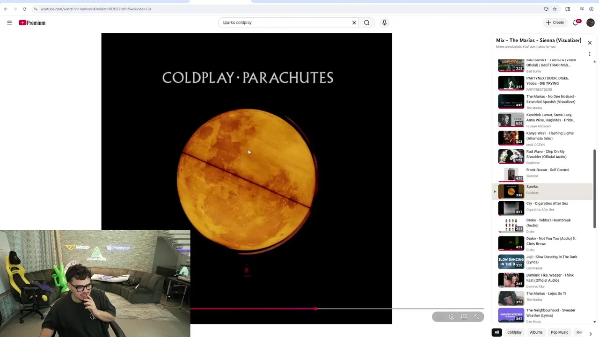
Task: Clear the search box with X
Action: [354, 22]
